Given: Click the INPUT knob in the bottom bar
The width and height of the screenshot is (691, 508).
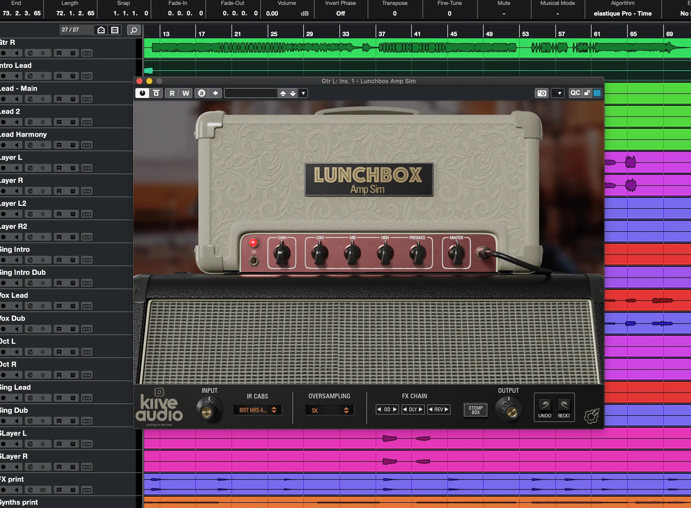Looking at the screenshot, I should pyautogui.click(x=209, y=409).
